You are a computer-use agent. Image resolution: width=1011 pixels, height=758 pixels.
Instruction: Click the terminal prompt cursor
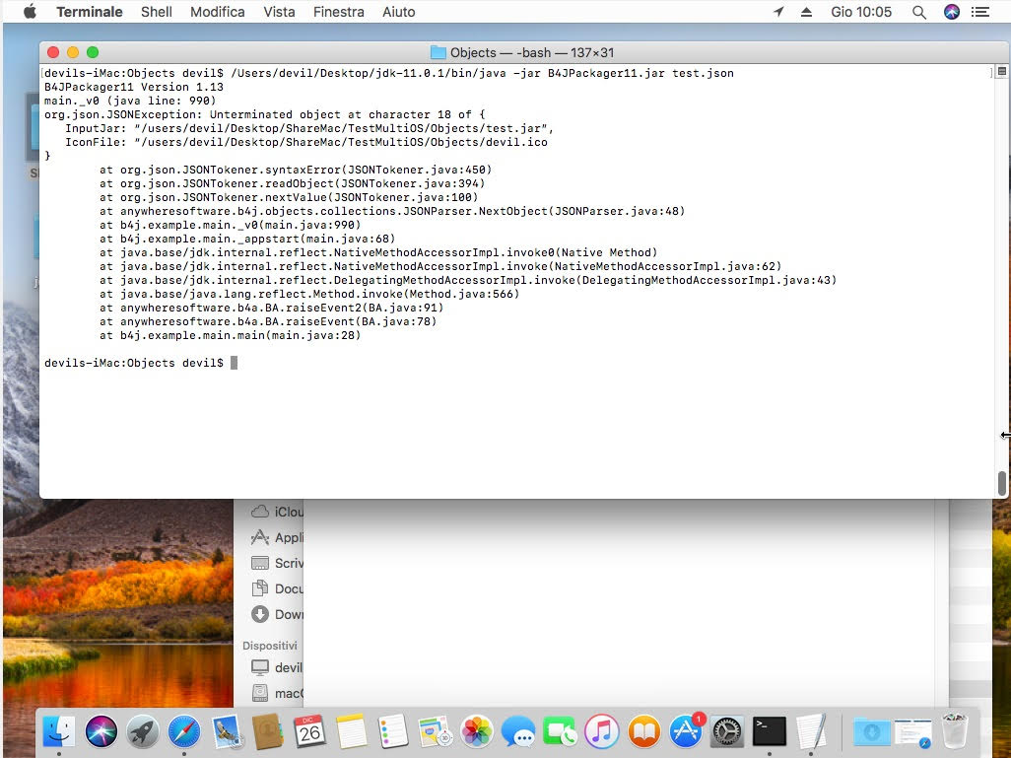235,363
